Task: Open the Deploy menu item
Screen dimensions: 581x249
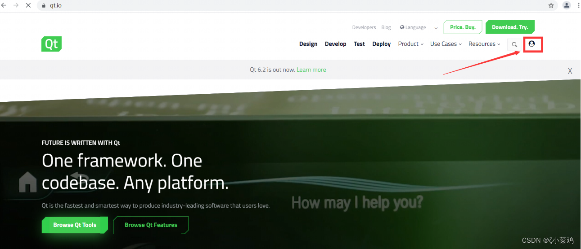Action: (x=382, y=44)
